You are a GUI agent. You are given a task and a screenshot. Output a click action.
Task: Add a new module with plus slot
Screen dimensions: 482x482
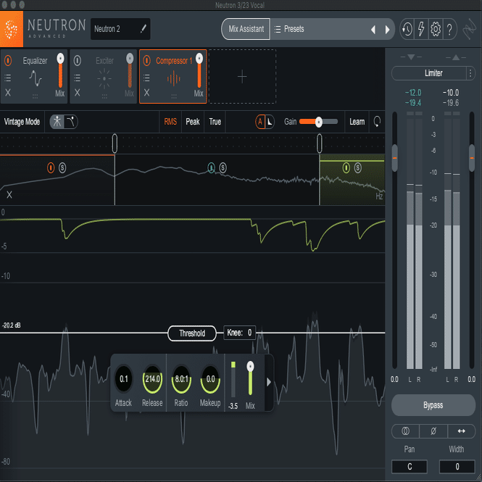pos(242,77)
